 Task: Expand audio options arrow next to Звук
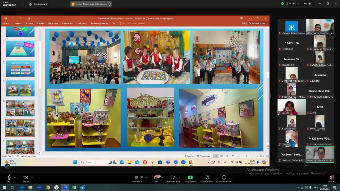[15, 177]
